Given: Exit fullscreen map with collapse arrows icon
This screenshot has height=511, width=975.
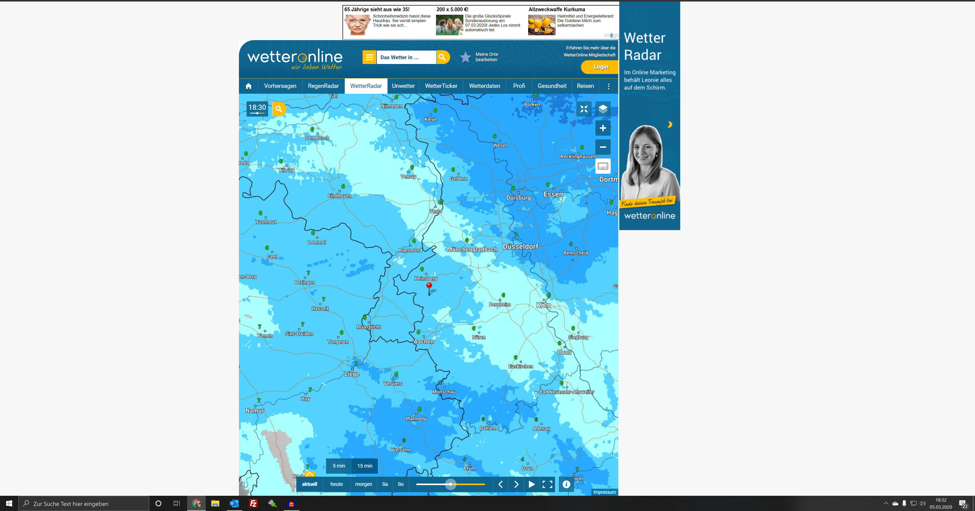Looking at the screenshot, I should coord(584,109).
